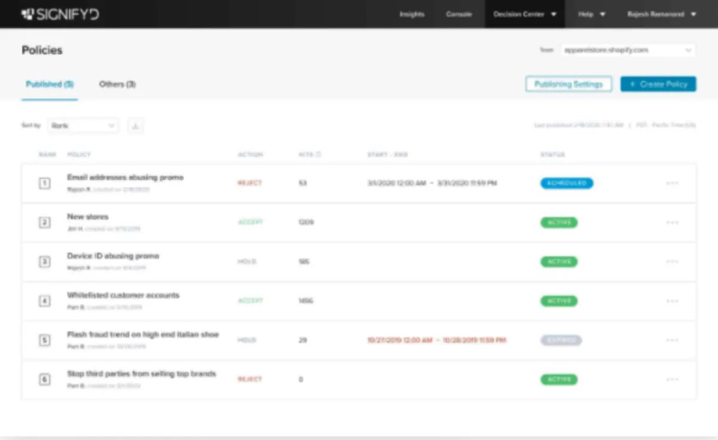Open the Team store selector dropdown
This screenshot has height=440, width=718.
627,50
